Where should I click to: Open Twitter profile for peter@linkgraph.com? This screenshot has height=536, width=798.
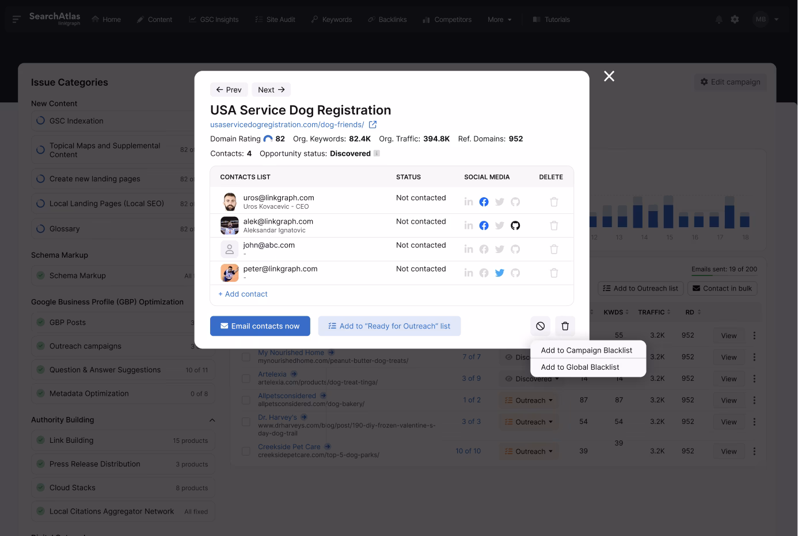499,273
